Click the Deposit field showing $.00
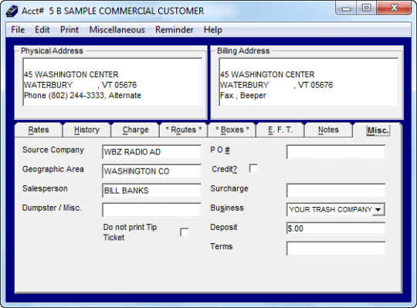417x308 pixels. coord(336,228)
